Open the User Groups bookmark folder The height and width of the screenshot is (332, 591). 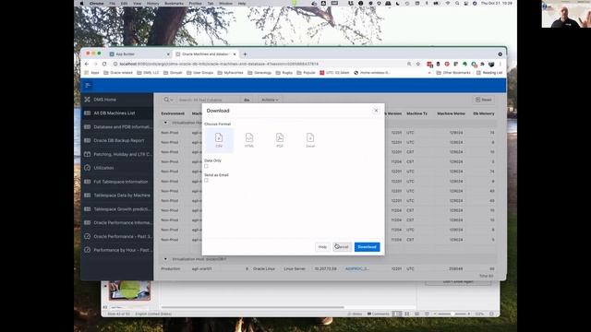(200, 73)
